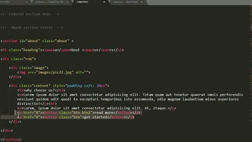The image size is (252, 142).
Task: Click the h1 class="heading" line
Action: [x=62, y=50]
